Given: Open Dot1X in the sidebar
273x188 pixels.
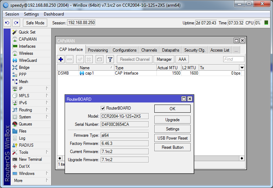Looking at the screenshot, I should [31, 166].
